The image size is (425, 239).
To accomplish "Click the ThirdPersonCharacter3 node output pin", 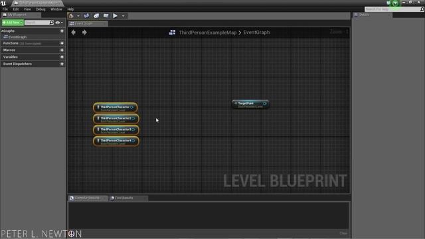I will point(133,129).
